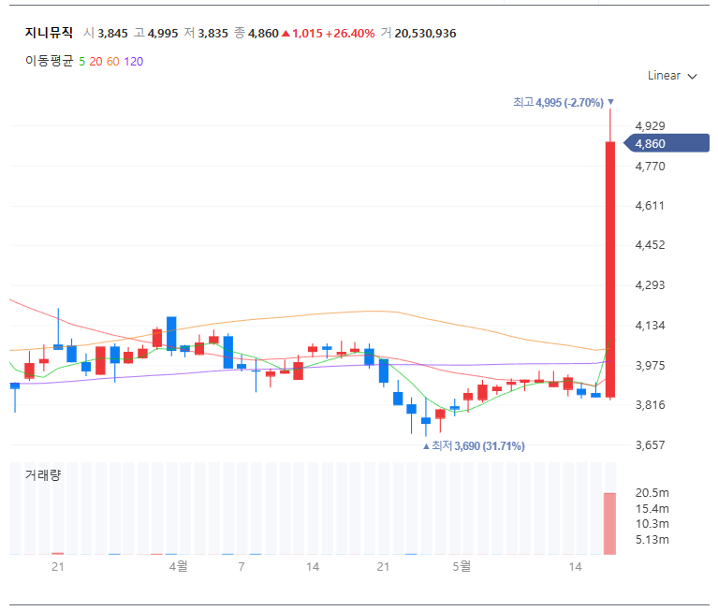Click the 최고 4,995 high marker
The width and height of the screenshot is (718, 611).
[x=563, y=102]
